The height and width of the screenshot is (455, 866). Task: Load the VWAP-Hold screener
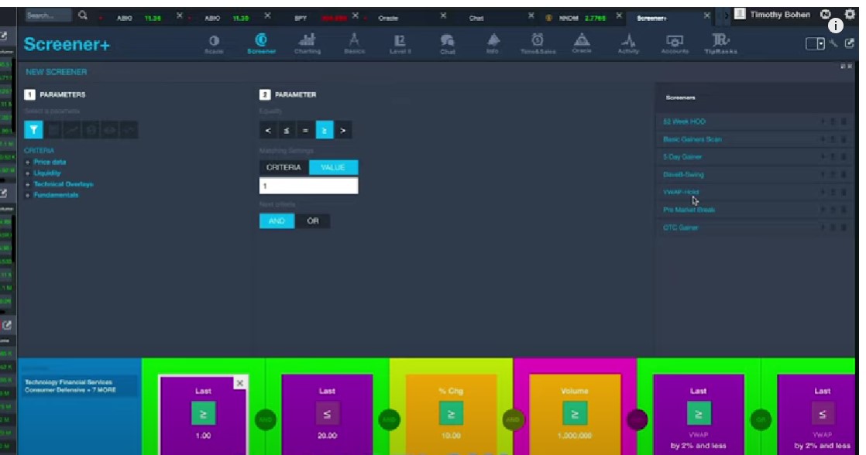point(680,192)
